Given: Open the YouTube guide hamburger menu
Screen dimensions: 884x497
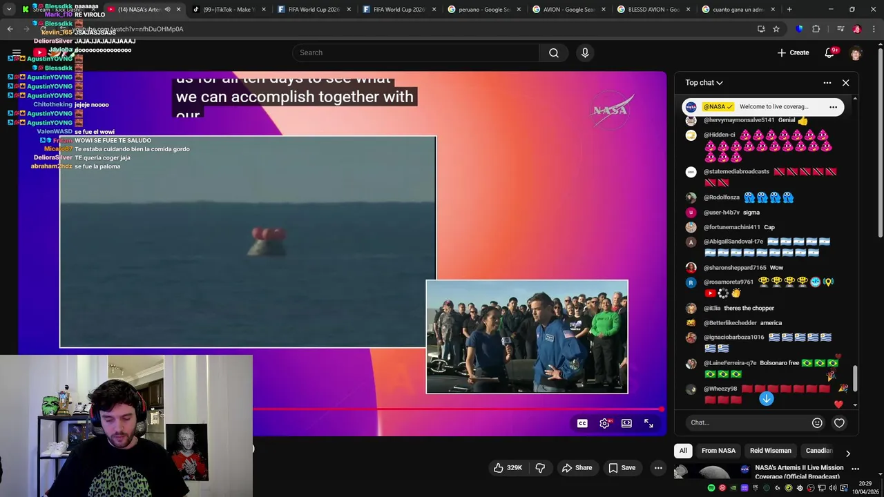Looking at the screenshot, I should pos(17,52).
